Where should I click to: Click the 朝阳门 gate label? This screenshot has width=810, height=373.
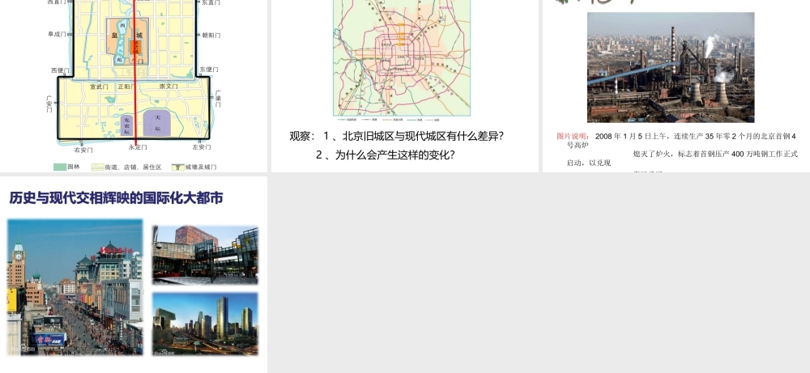point(211,36)
